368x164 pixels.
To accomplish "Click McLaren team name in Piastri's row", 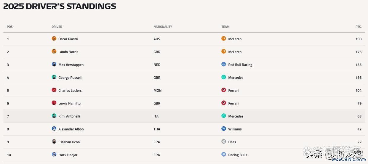I will pyautogui.click(x=235, y=39).
